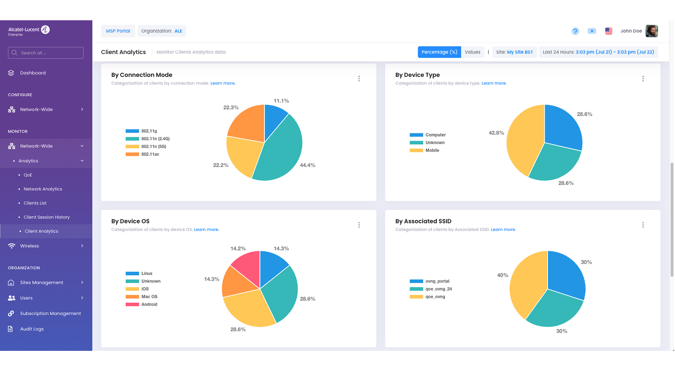This screenshot has height=380, width=675.
Task: Open kebab menu on By Device OS card
Action: (x=359, y=225)
